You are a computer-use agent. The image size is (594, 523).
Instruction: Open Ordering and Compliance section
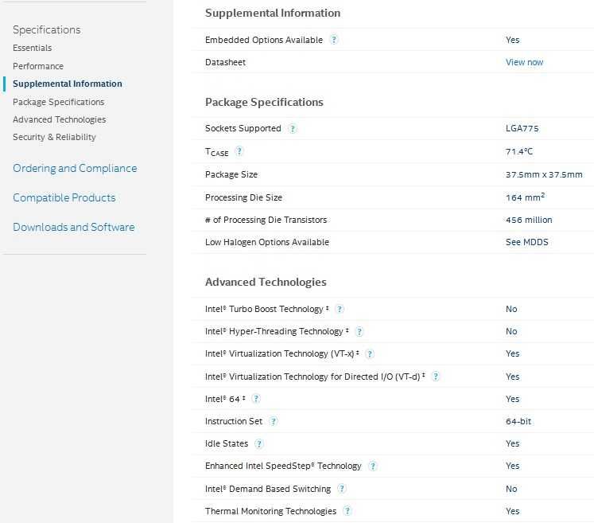point(75,168)
